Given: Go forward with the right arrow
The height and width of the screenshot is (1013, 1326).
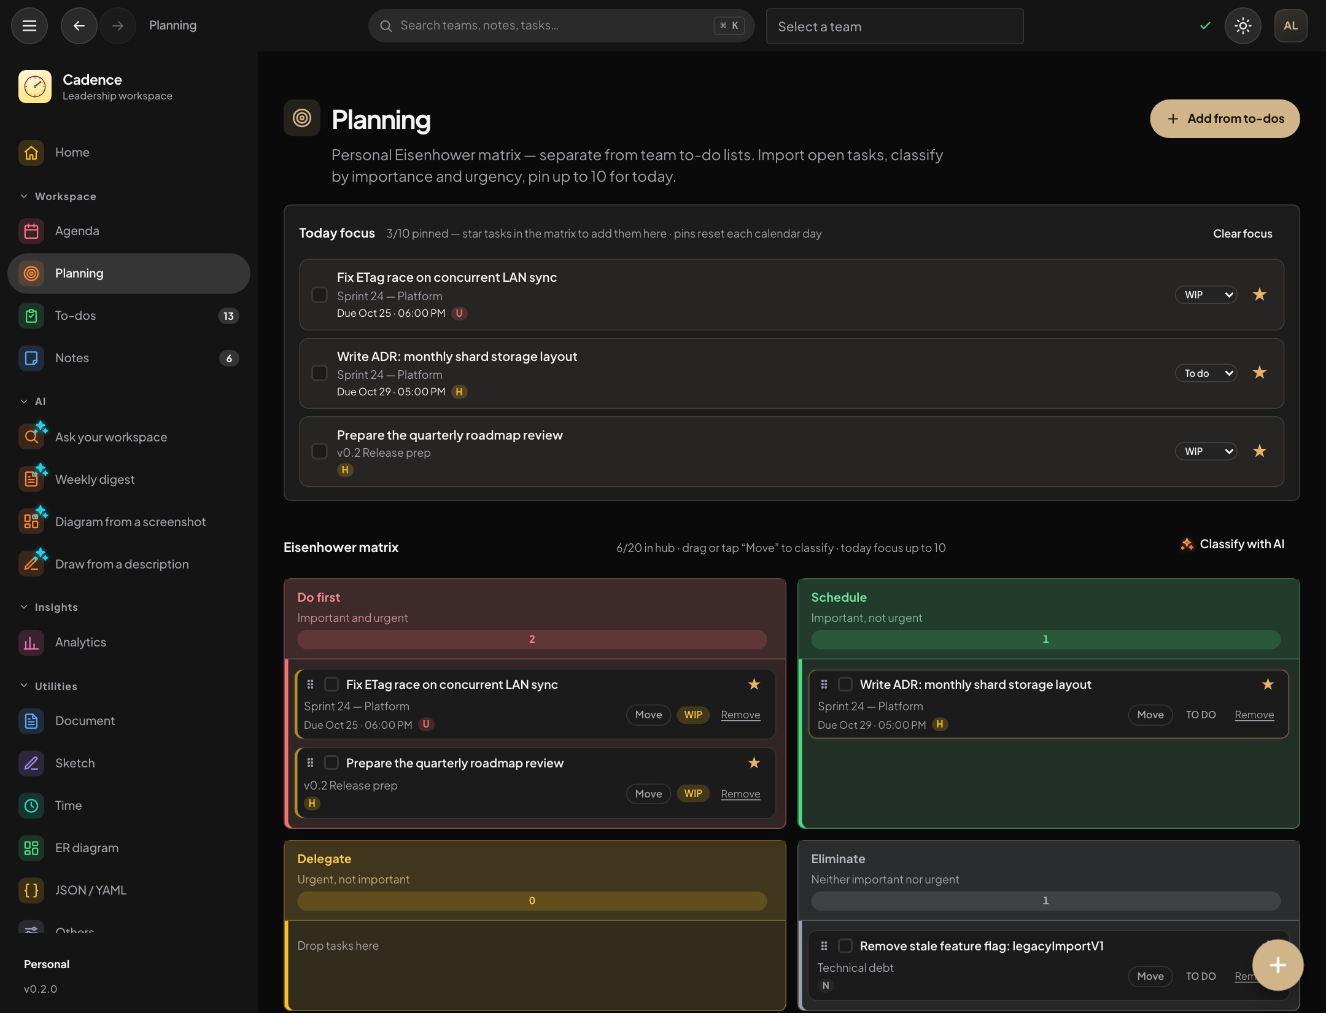Looking at the screenshot, I should coord(118,26).
